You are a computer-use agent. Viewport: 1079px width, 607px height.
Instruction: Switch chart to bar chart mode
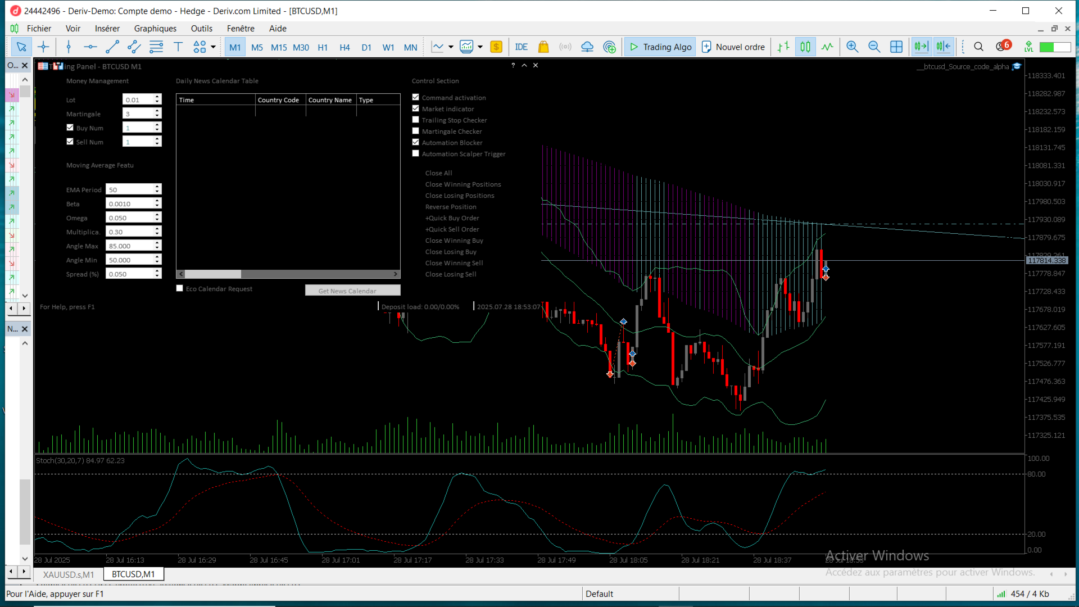783,47
